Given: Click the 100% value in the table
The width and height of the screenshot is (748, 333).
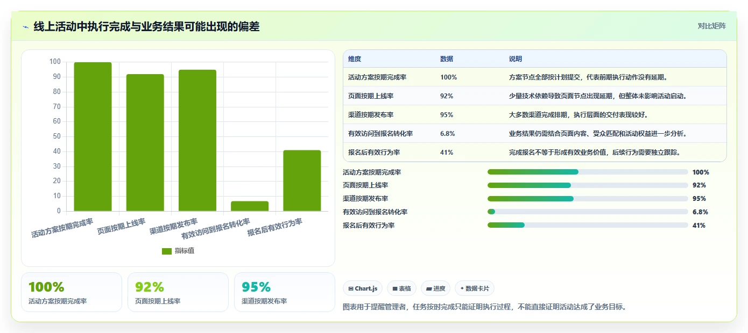Looking at the screenshot, I should [x=448, y=77].
